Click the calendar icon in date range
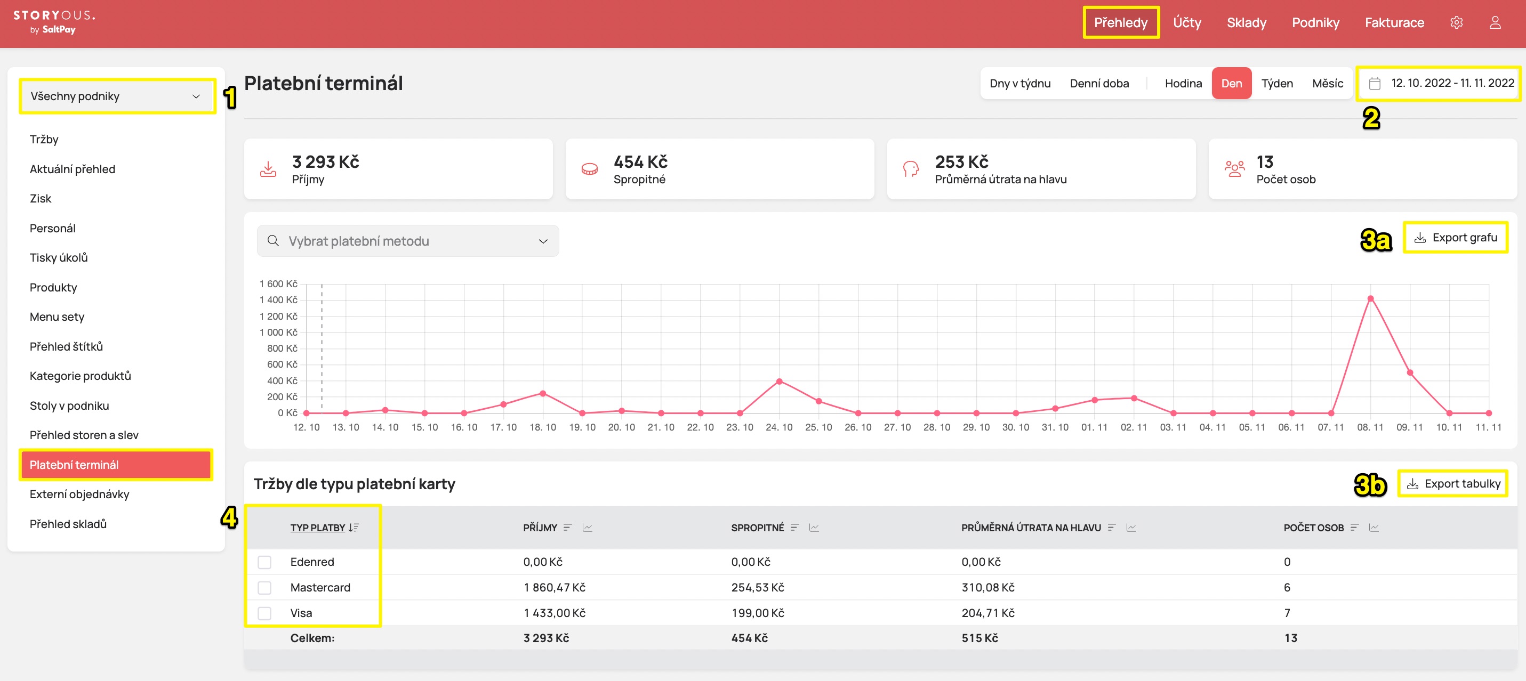Image resolution: width=1526 pixels, height=681 pixels. point(1375,84)
